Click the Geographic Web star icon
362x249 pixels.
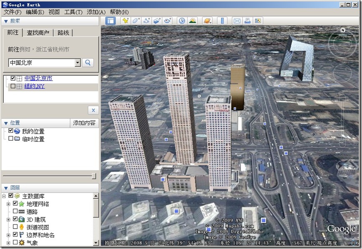click(21, 204)
